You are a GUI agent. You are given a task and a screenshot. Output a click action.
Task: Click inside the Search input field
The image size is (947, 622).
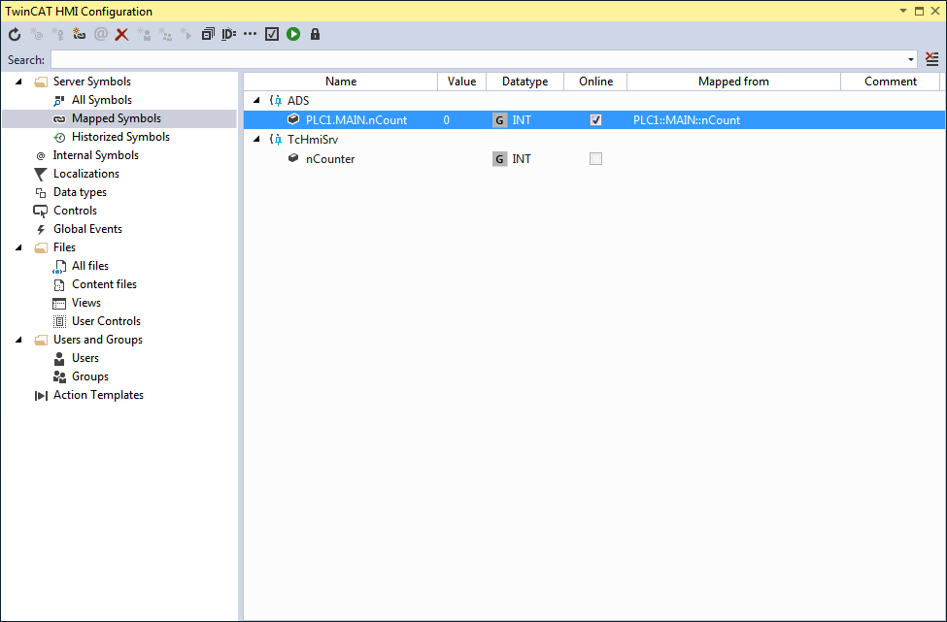pos(478,60)
